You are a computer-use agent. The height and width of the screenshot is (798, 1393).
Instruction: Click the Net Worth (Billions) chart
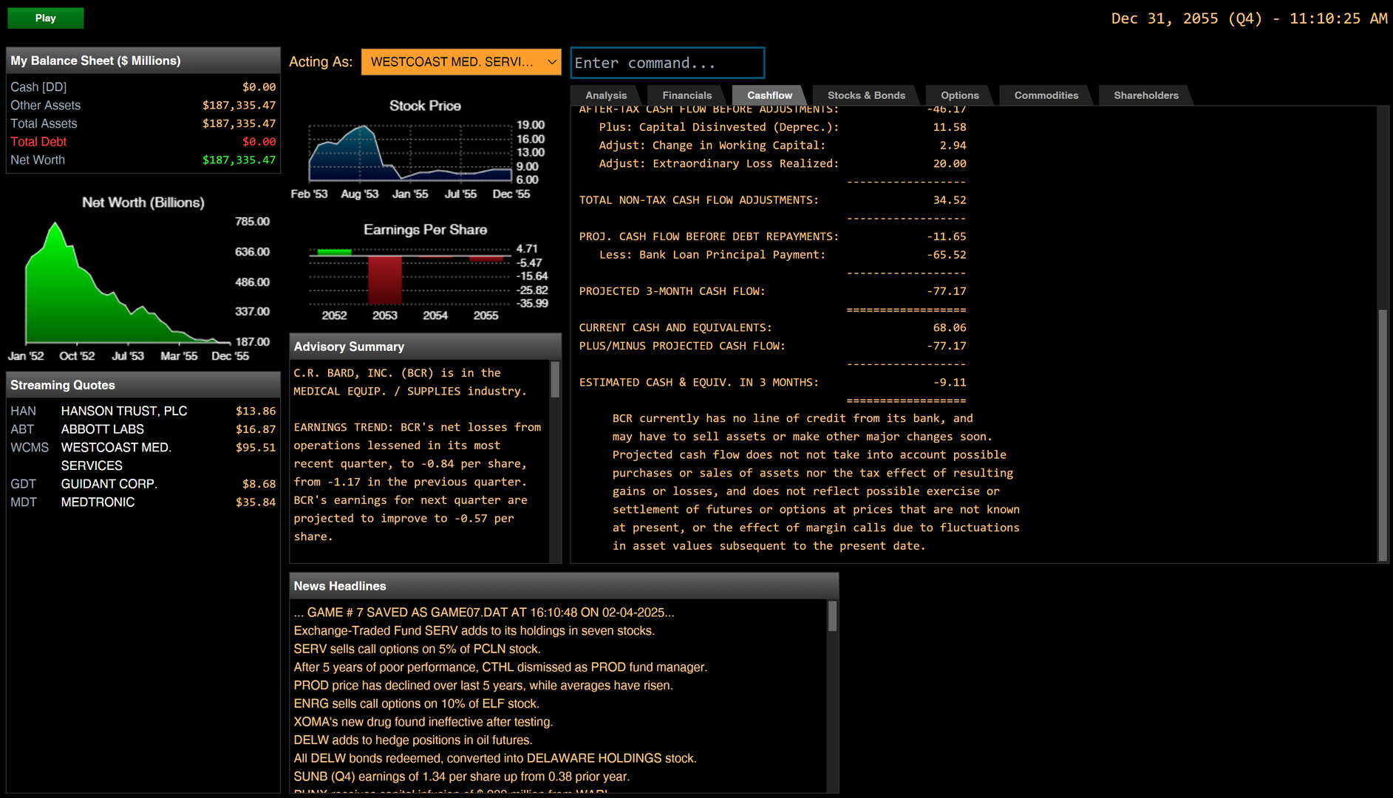point(140,279)
